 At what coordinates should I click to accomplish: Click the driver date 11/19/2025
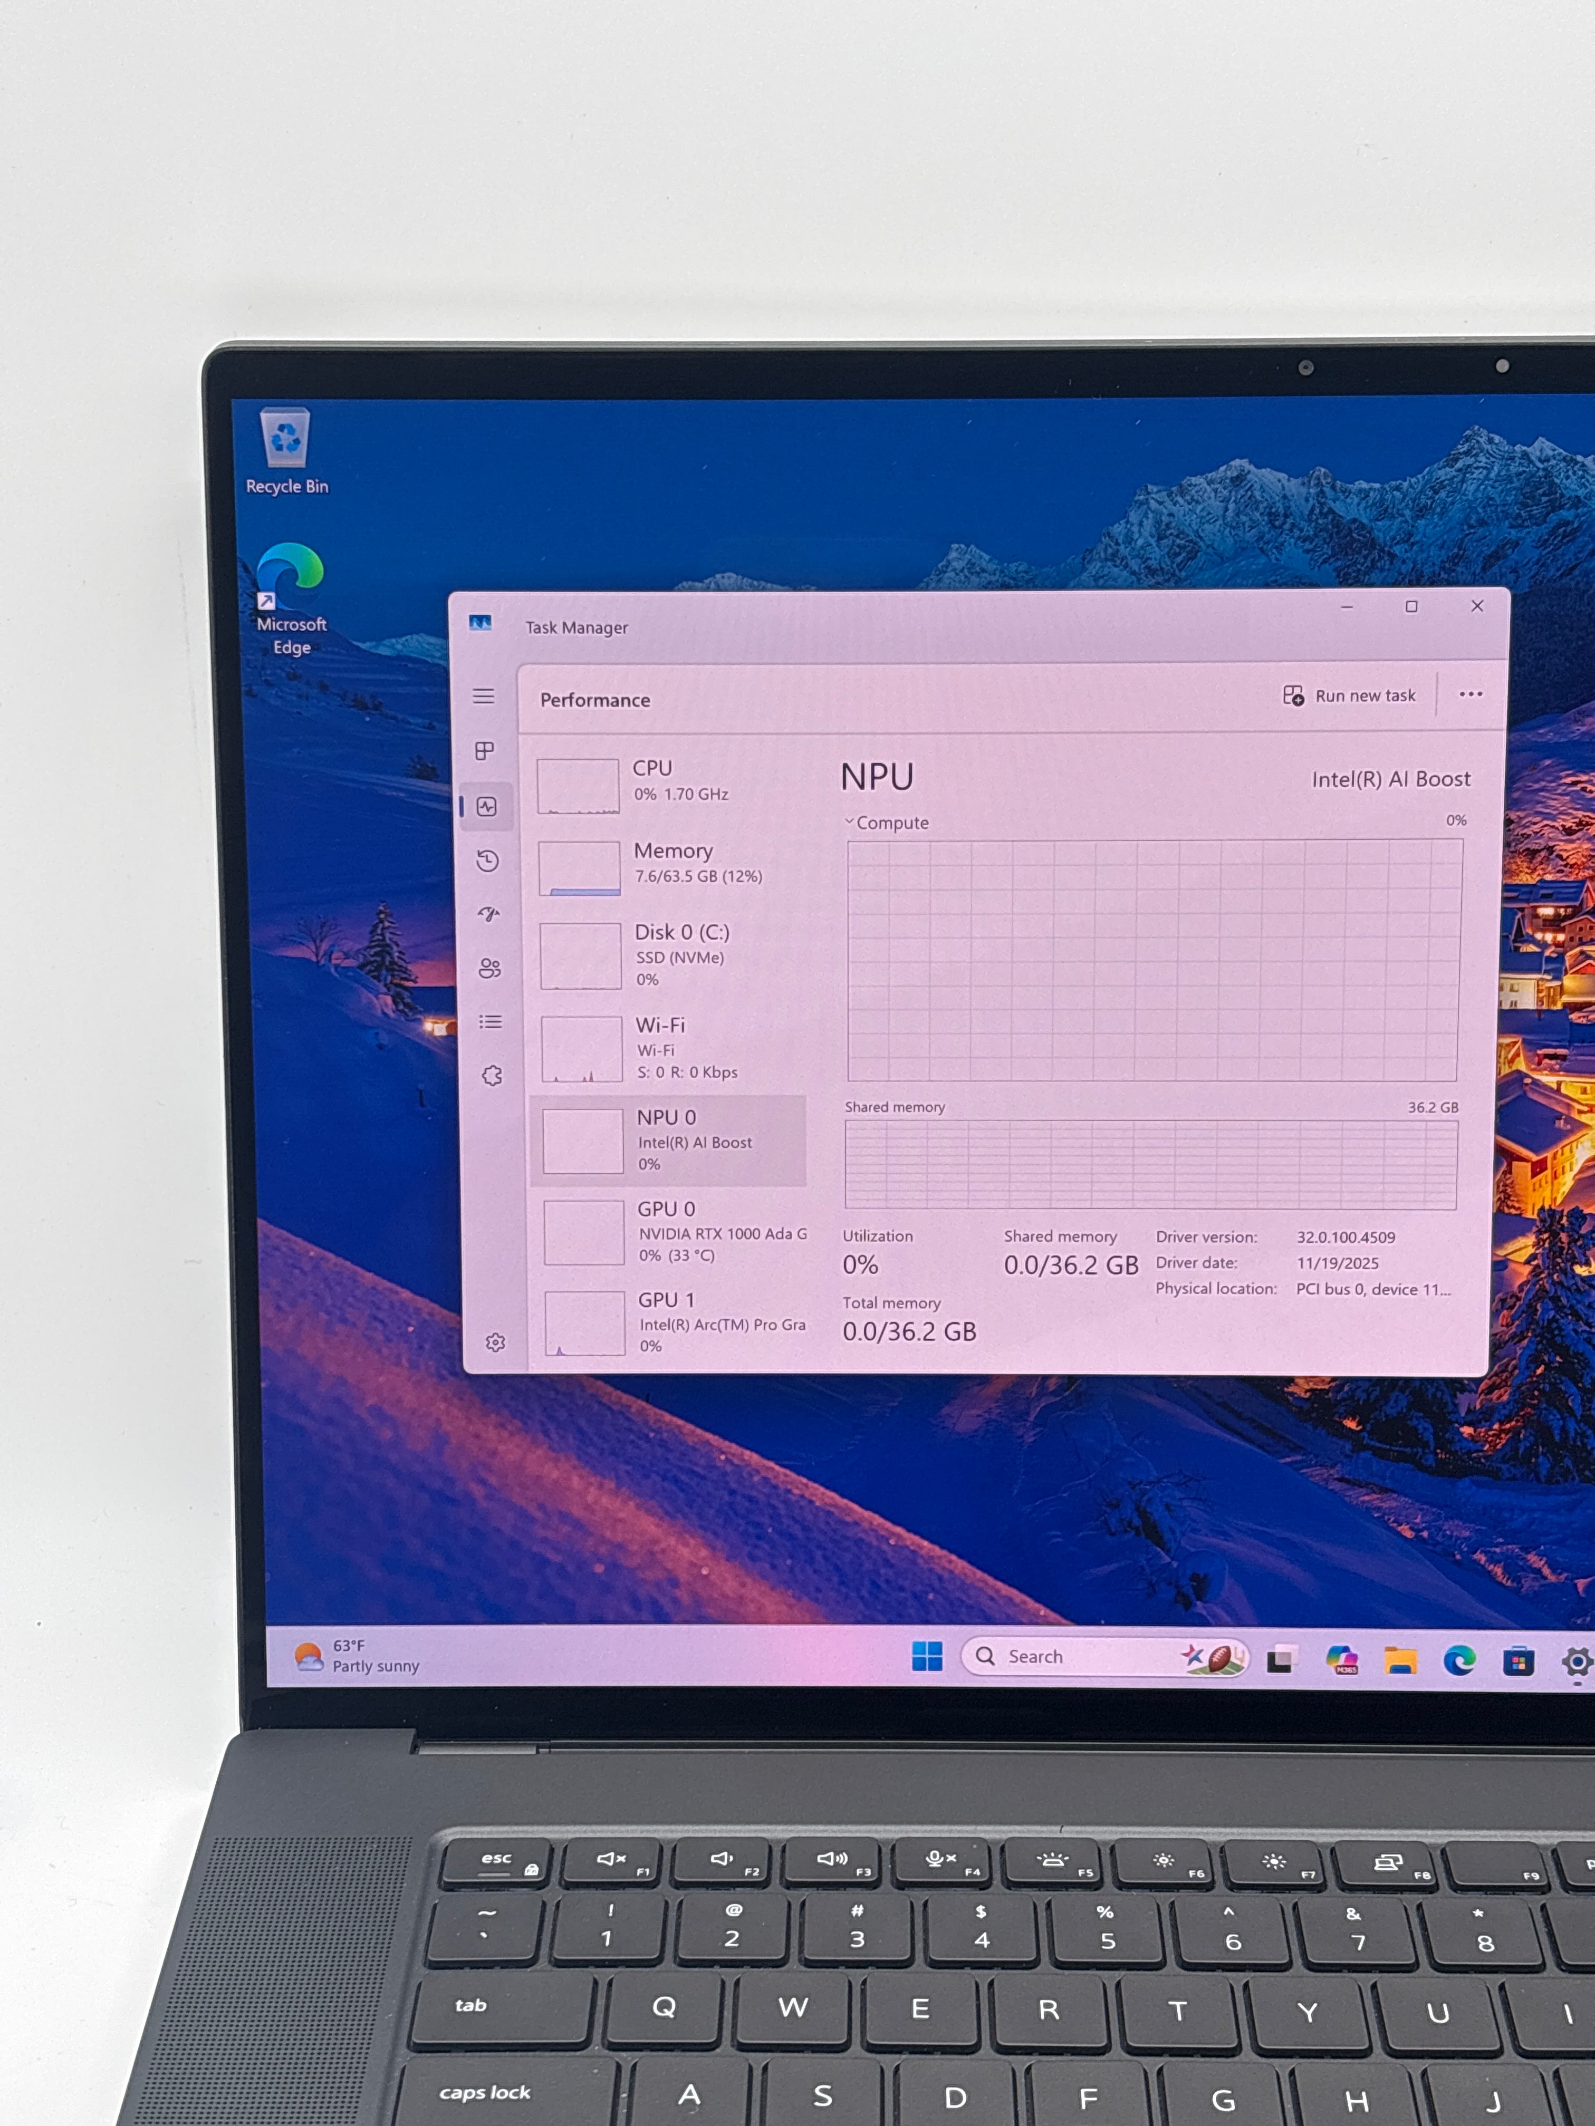1337,1263
